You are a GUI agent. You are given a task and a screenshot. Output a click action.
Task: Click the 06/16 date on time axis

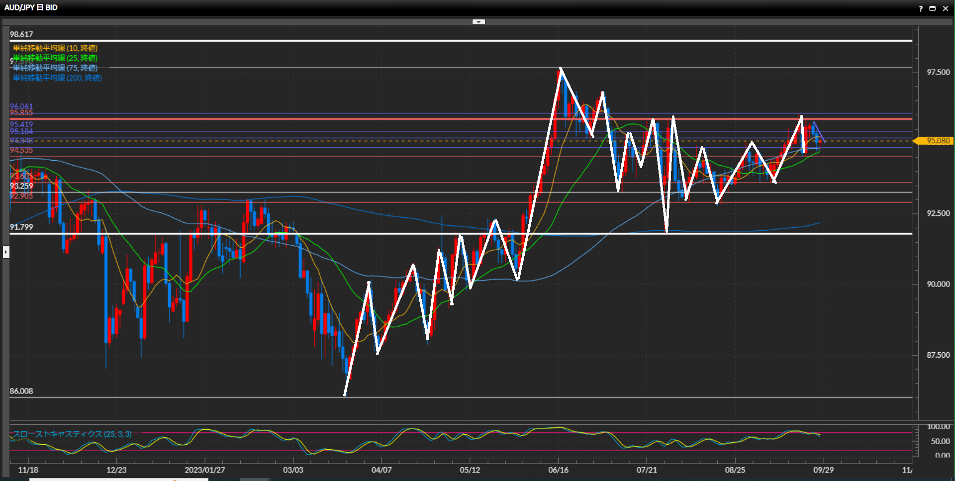(x=558, y=470)
